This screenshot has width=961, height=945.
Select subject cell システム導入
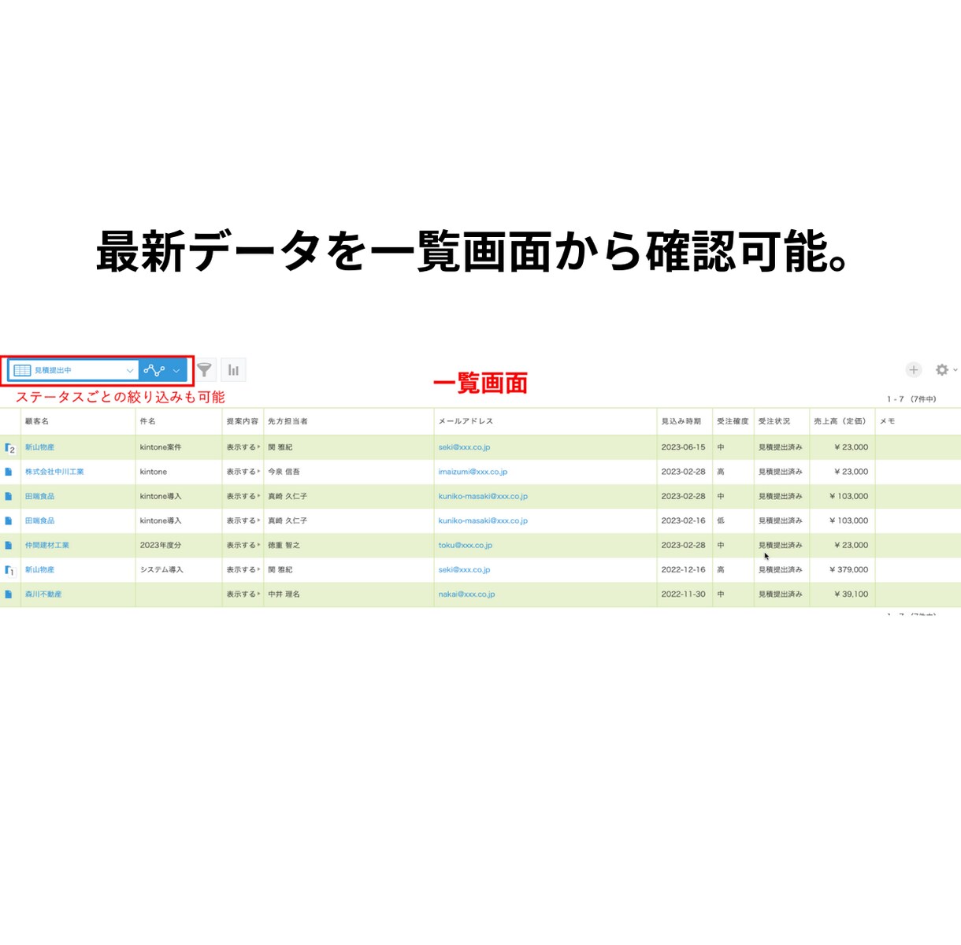pyautogui.click(x=162, y=569)
